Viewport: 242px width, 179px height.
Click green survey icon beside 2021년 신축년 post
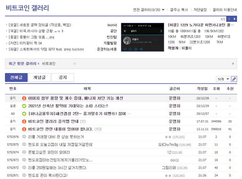[24, 106]
